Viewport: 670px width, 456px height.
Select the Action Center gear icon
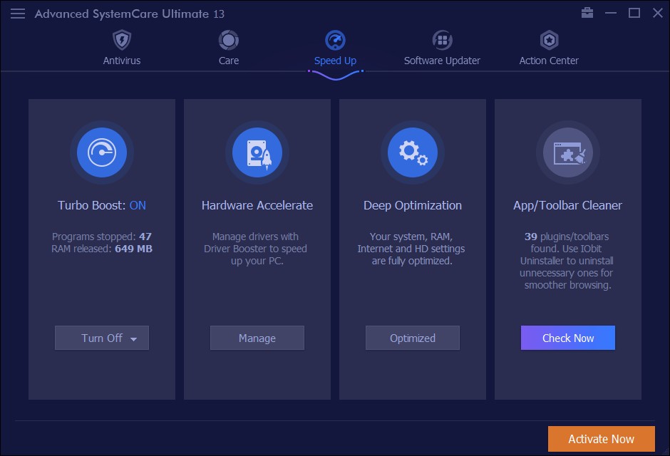coord(548,40)
